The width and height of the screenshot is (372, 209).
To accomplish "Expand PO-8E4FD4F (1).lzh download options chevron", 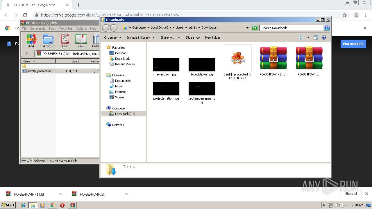I will tap(60, 194).
